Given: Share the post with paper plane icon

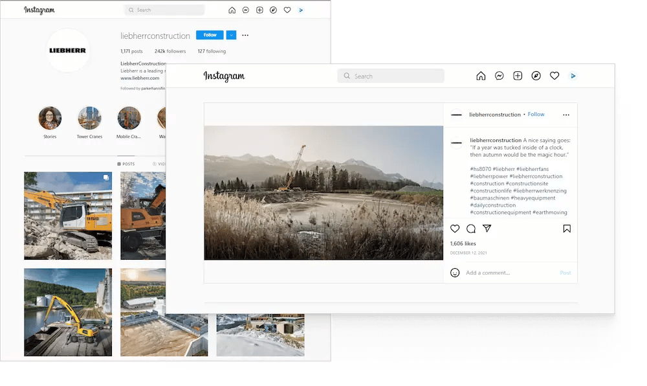Looking at the screenshot, I should [x=487, y=229].
